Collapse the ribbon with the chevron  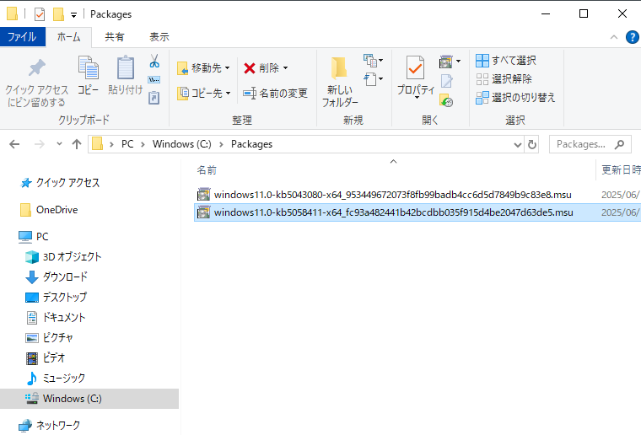pos(614,37)
